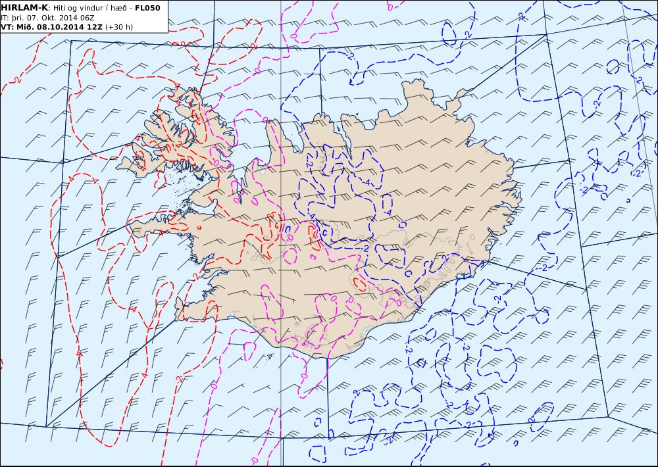Click the HIRLAM-K model title text
The image size is (658, 467).
point(25,8)
